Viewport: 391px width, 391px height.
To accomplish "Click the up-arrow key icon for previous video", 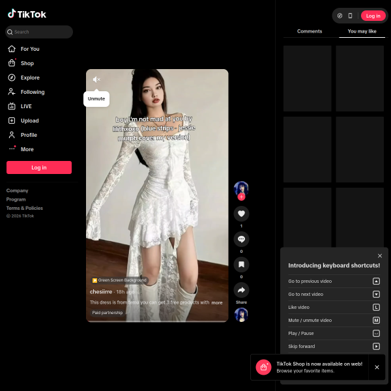I will pos(376,281).
